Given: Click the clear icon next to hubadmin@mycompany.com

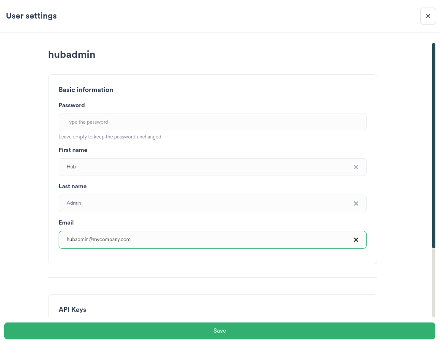Looking at the screenshot, I should click(x=356, y=239).
